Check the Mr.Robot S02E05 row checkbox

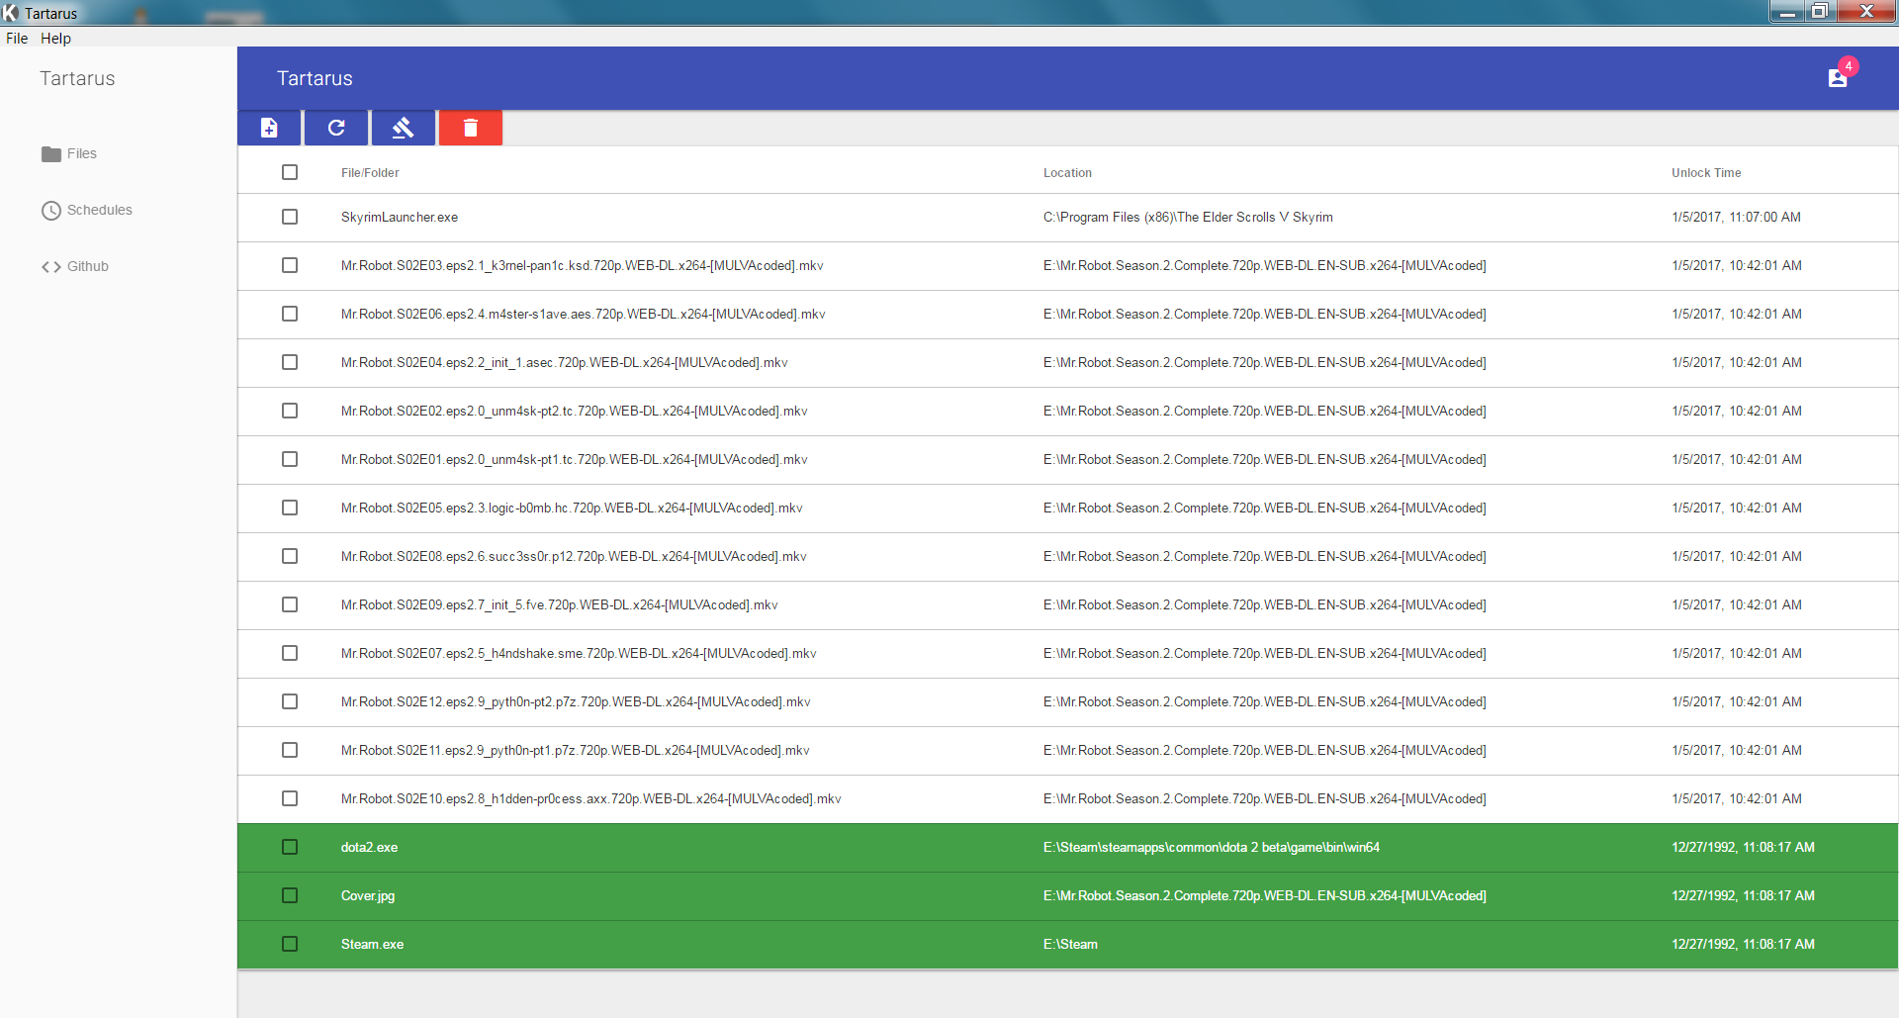[290, 508]
